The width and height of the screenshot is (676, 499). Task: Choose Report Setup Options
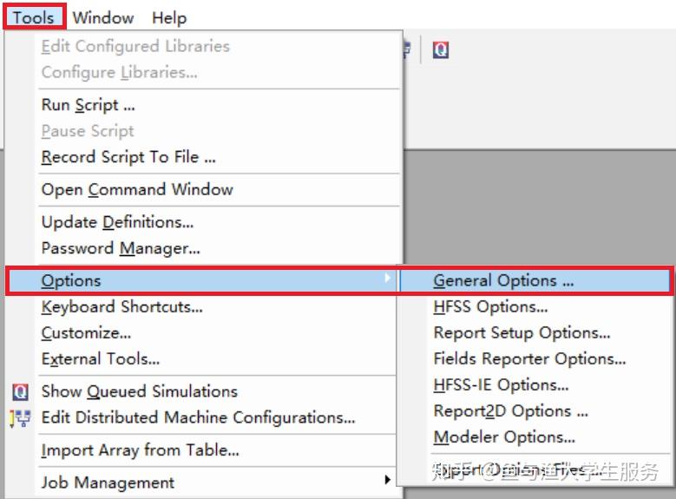point(522,332)
